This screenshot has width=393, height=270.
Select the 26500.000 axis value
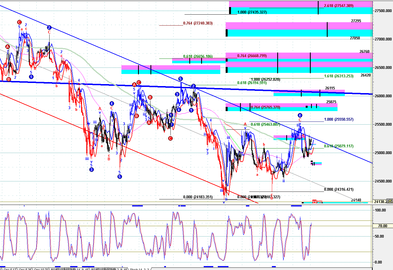(x=383, y=67)
